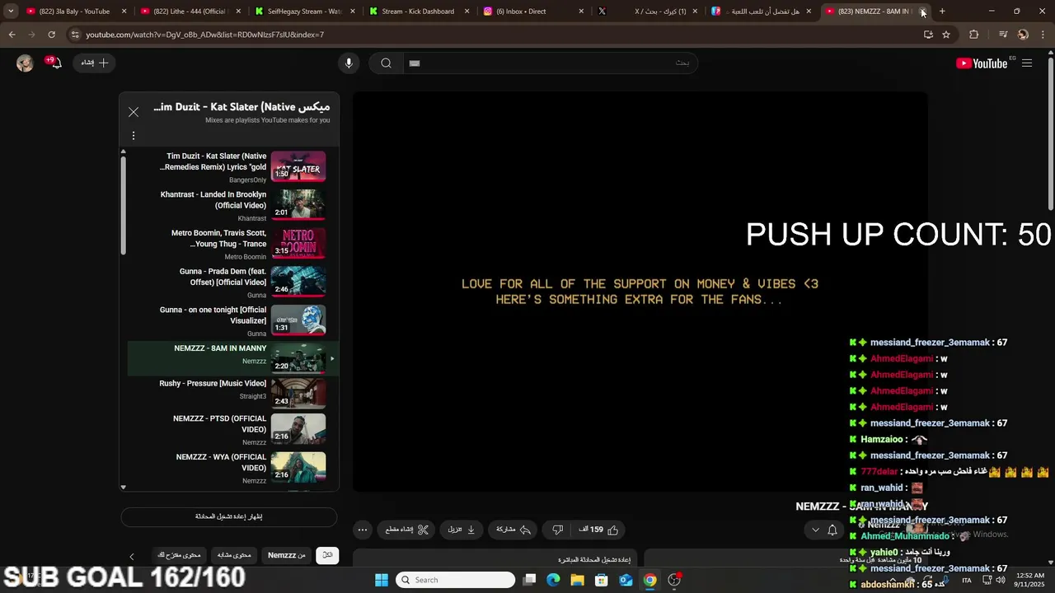Screen dimensions: 1055x593
Task: Open a new browser tab
Action: pyautogui.click(x=942, y=12)
